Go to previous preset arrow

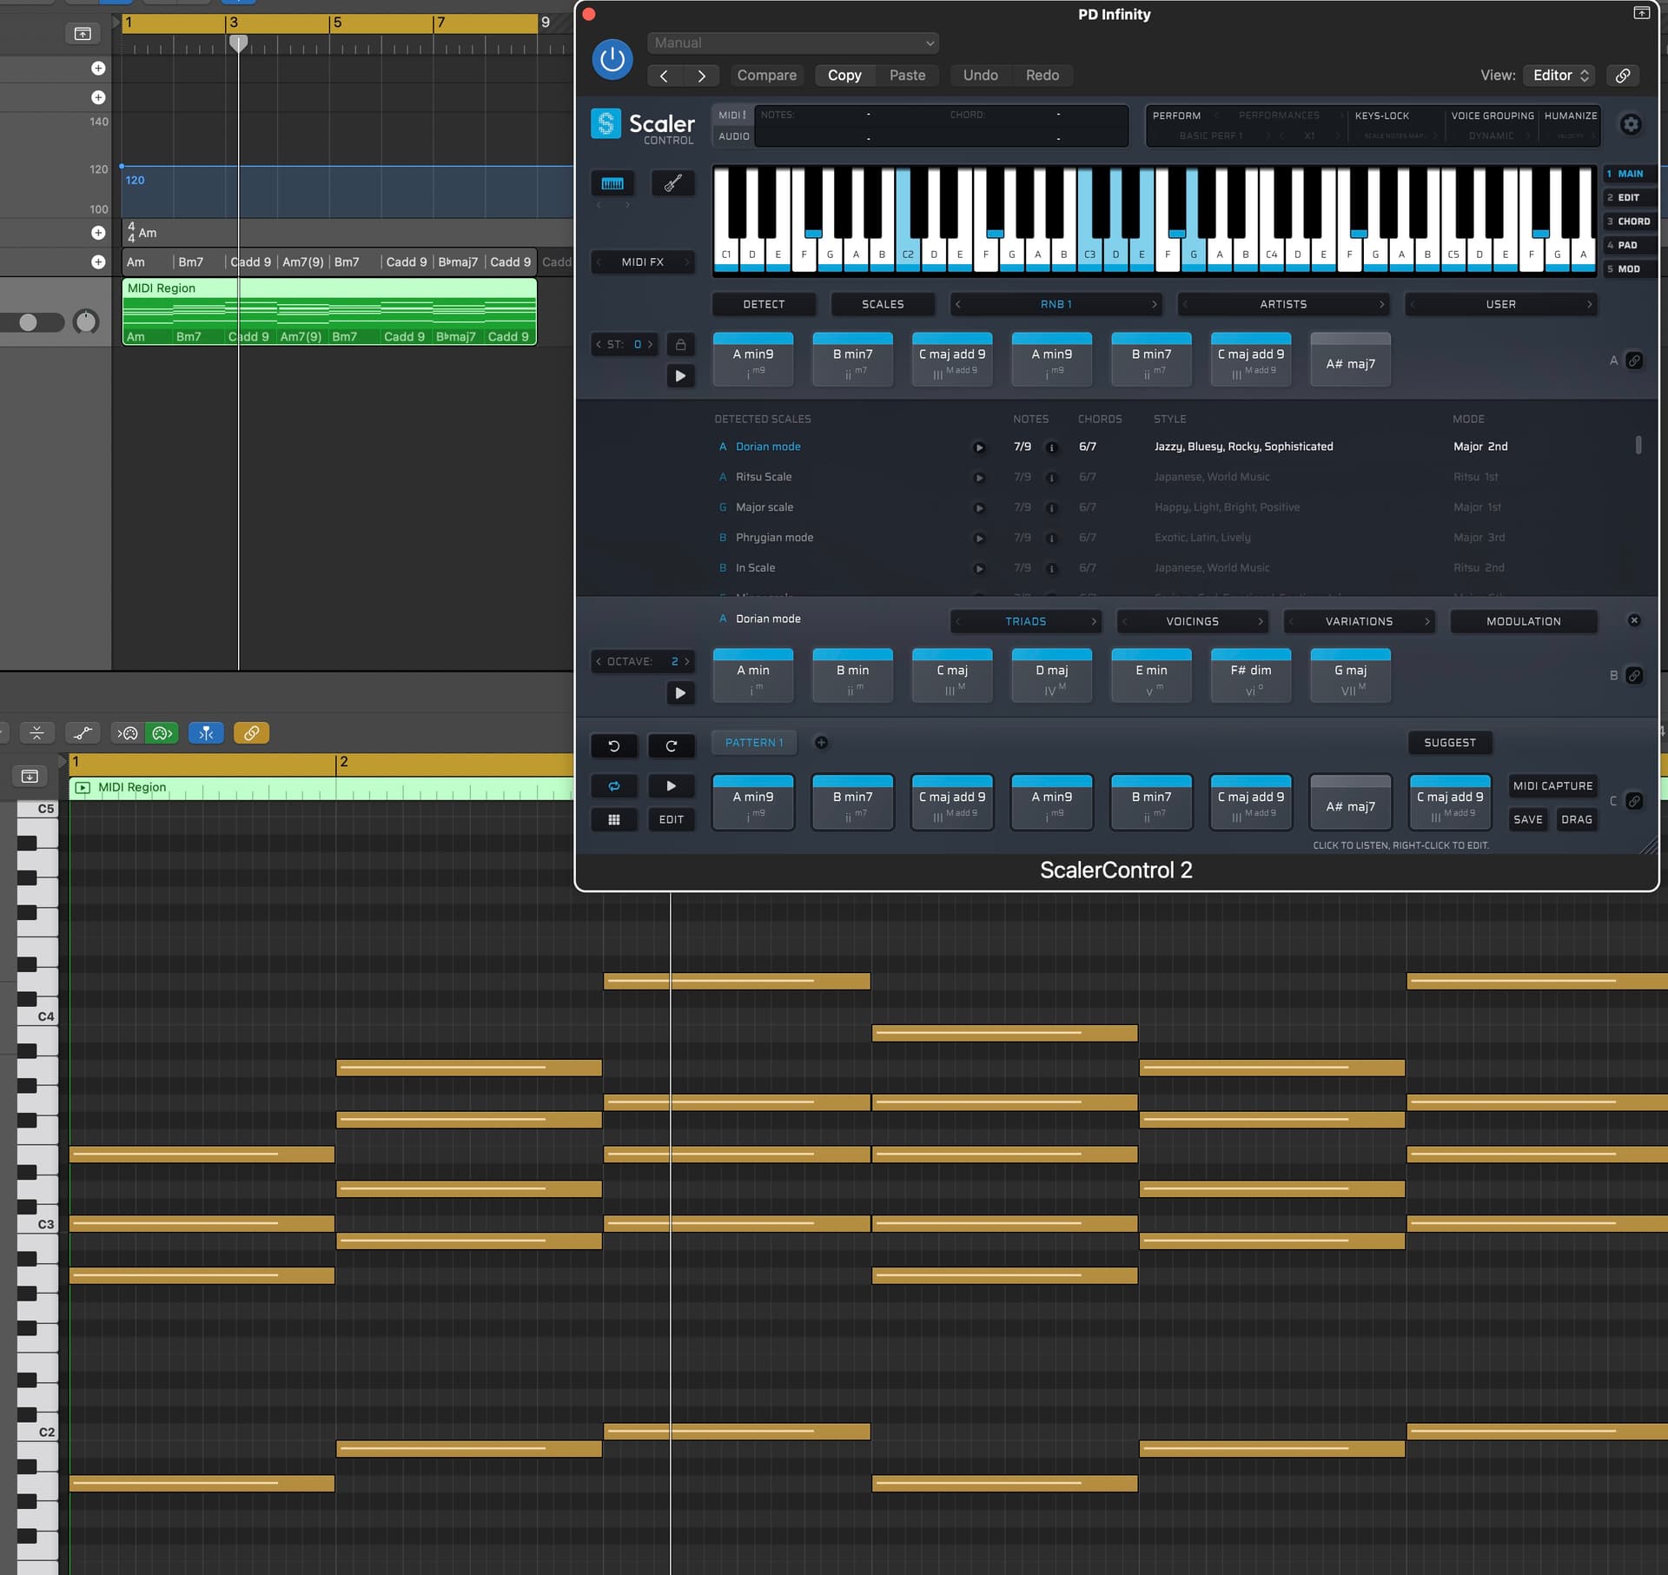tap(665, 76)
